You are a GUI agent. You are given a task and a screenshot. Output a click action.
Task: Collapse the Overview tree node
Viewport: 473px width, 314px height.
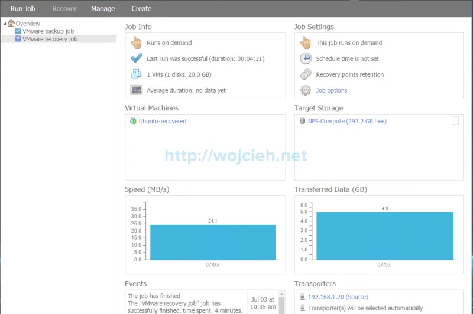pyautogui.click(x=5, y=24)
